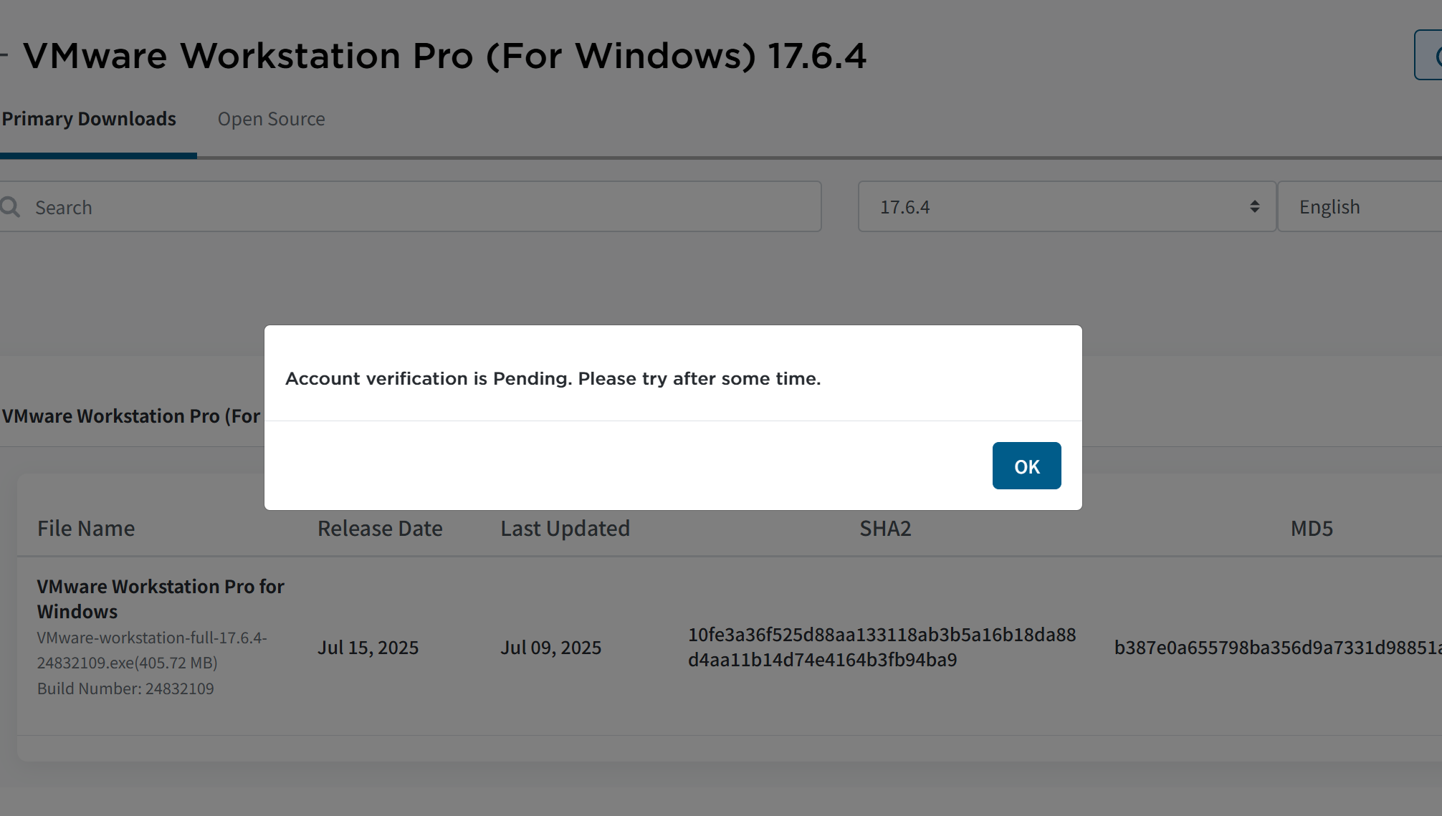The width and height of the screenshot is (1442, 816).
Task: Open the 17.6.4 version dropdown
Action: [1067, 206]
